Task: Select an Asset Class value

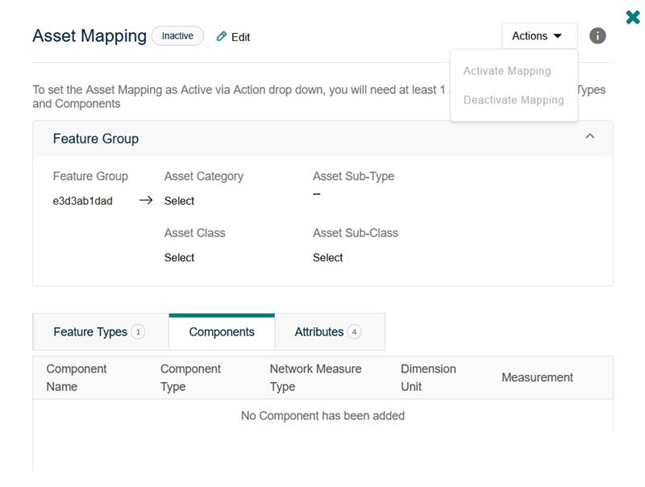Action: 179,258
